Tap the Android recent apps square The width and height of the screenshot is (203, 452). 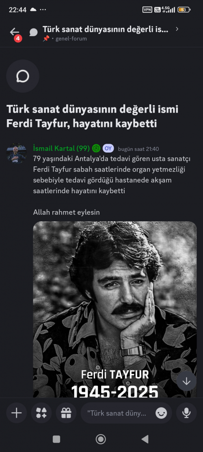[x=56, y=439]
